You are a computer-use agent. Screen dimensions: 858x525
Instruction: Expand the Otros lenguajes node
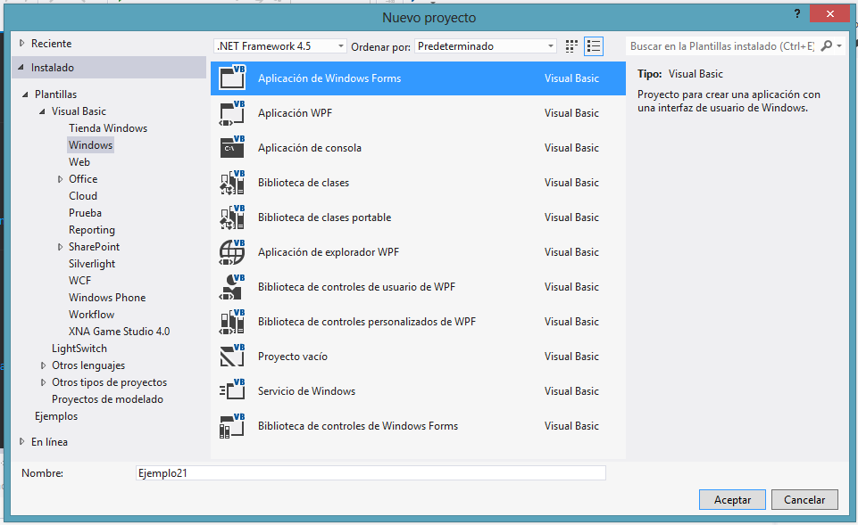[x=43, y=365]
